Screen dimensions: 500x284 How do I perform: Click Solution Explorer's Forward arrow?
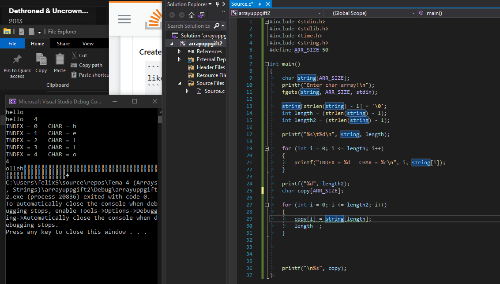pos(182,15)
